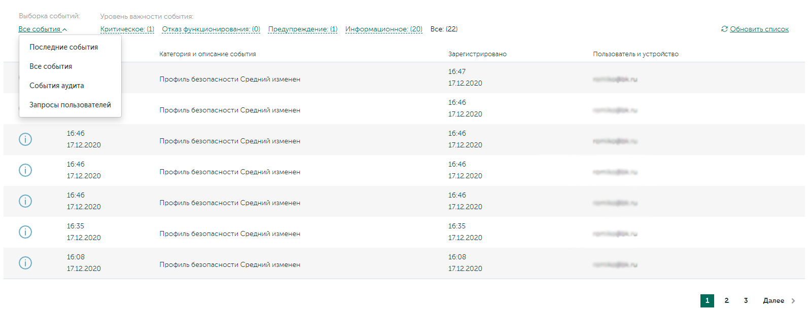
Task: Filter by Информационное: (20) events
Action: click(x=384, y=29)
